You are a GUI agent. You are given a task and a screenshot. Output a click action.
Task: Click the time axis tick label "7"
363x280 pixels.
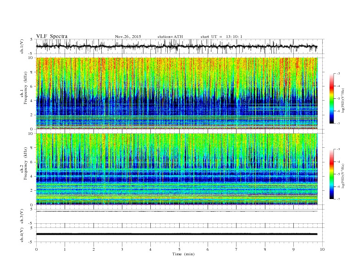click(236, 249)
